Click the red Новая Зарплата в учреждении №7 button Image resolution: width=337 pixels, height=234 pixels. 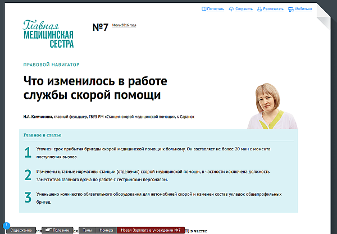click(x=151, y=230)
